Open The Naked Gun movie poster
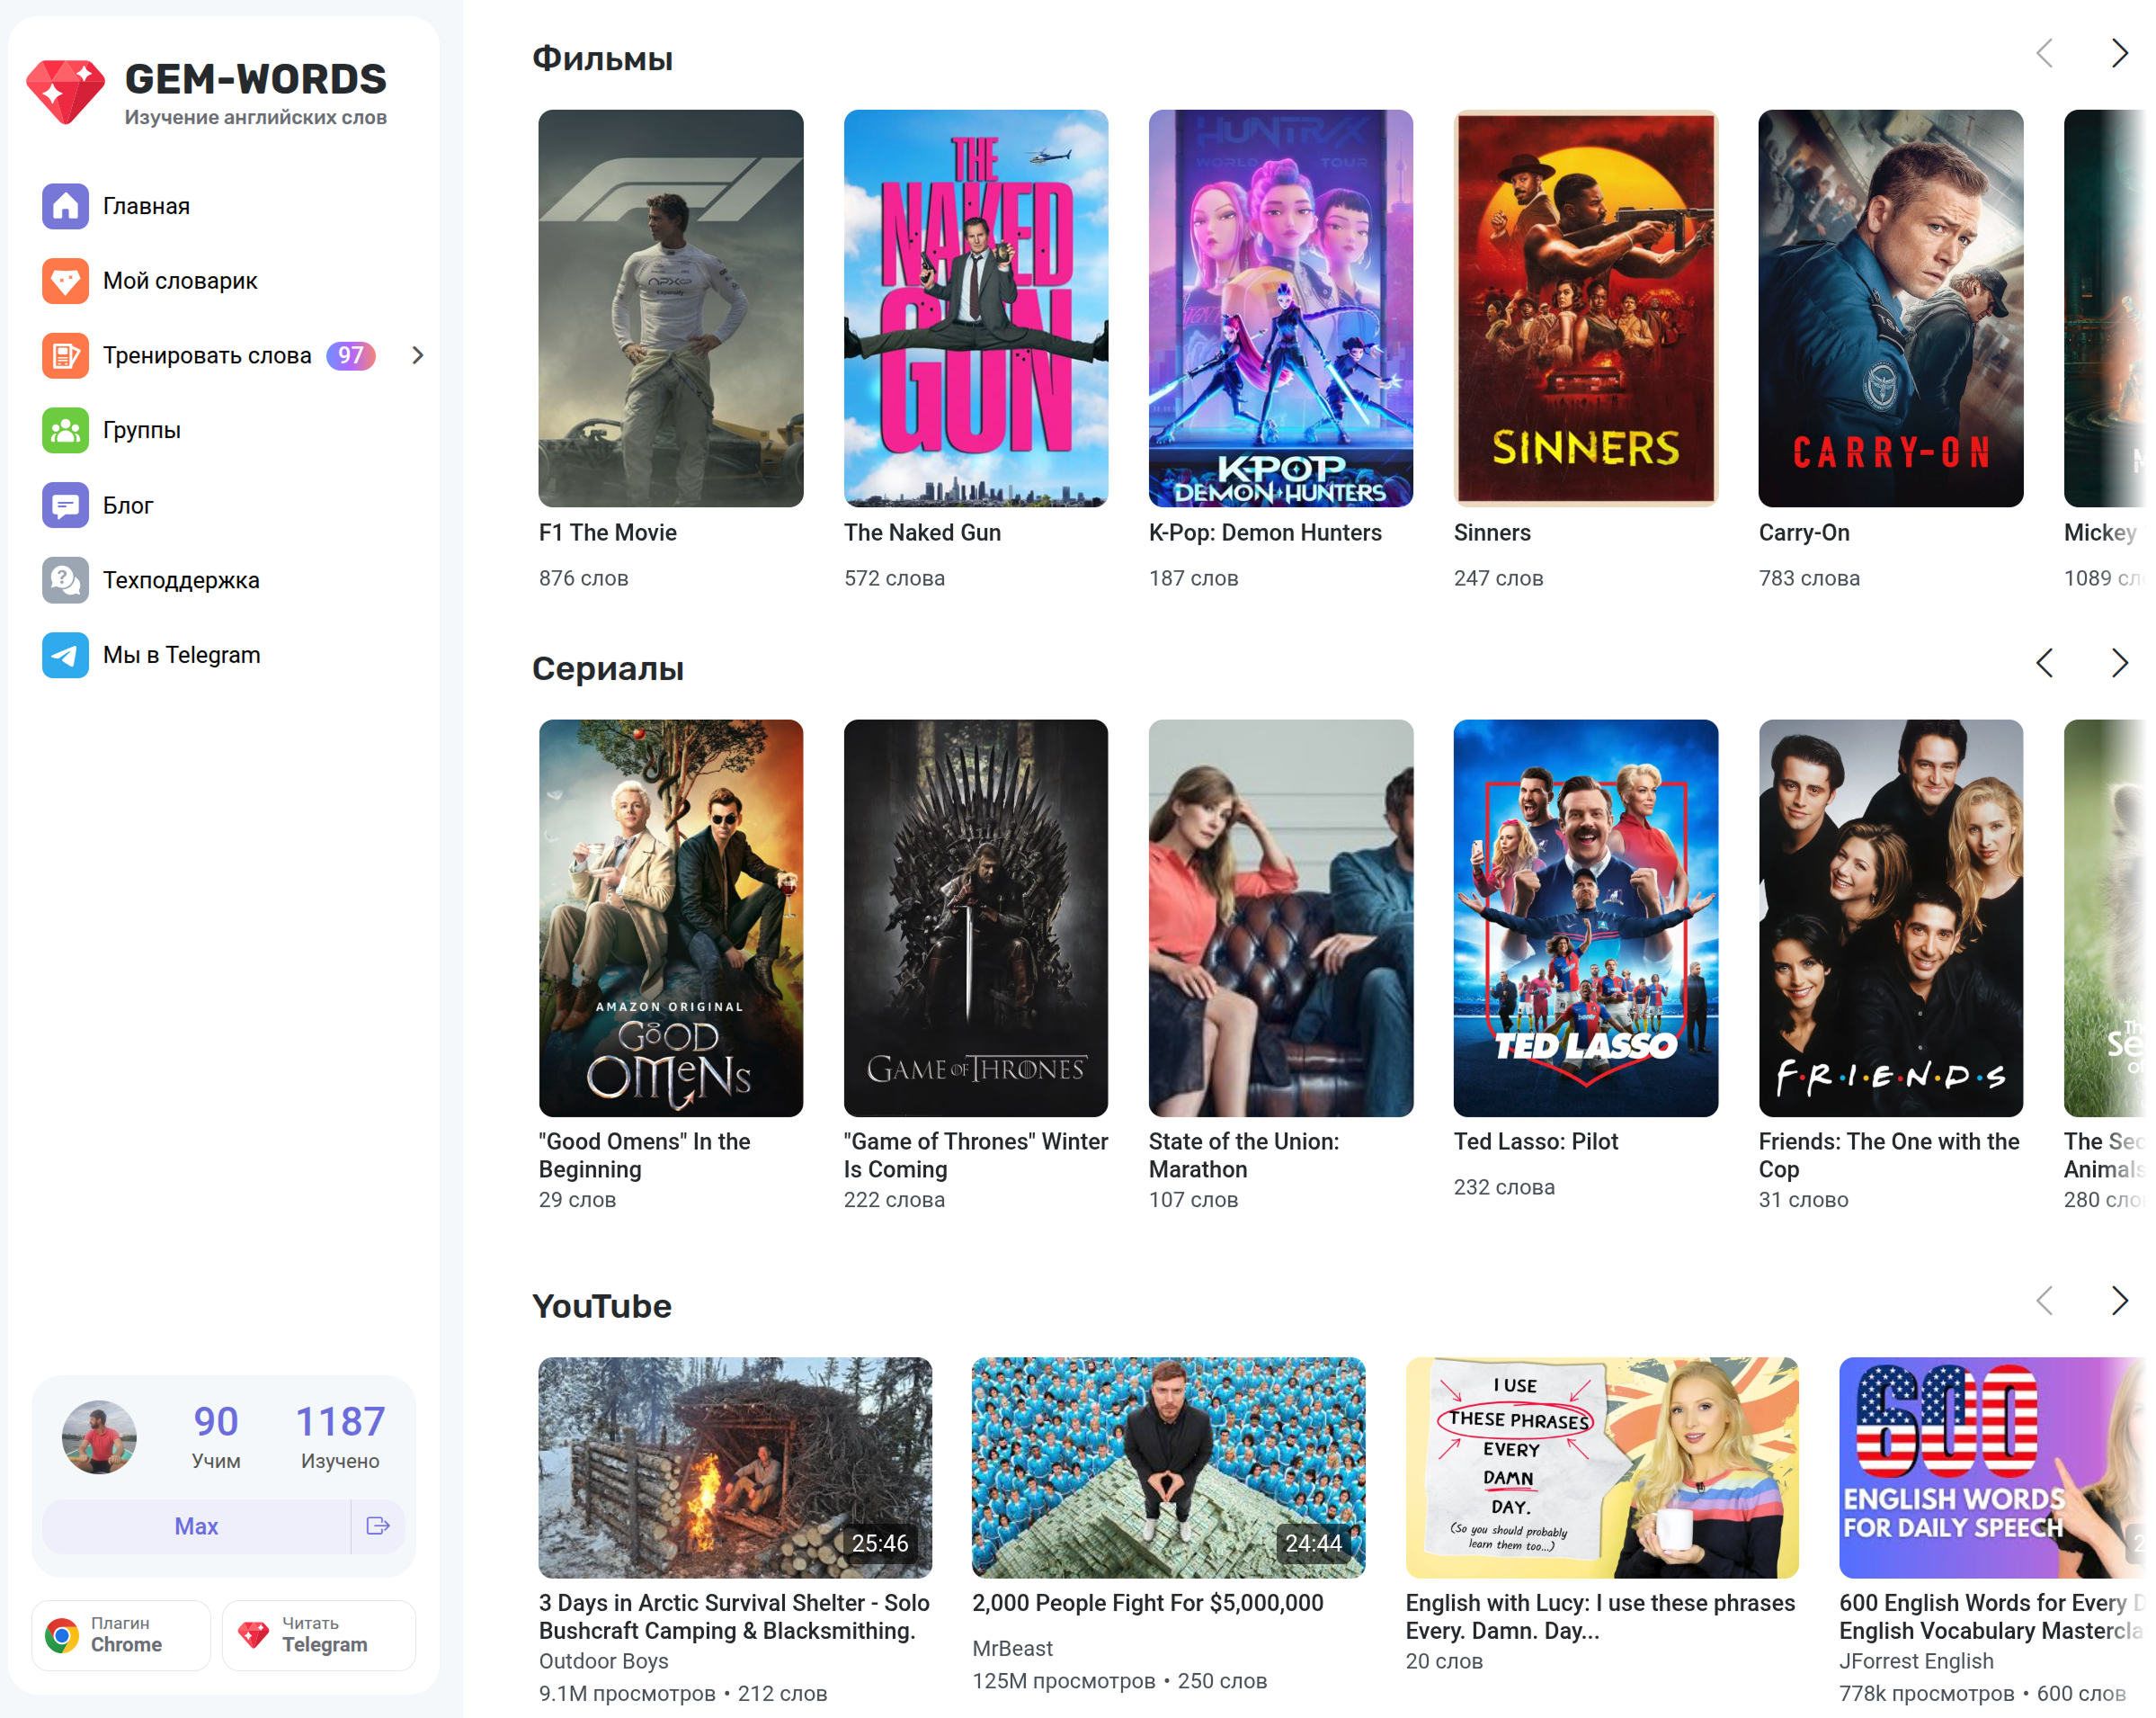 pos(976,309)
